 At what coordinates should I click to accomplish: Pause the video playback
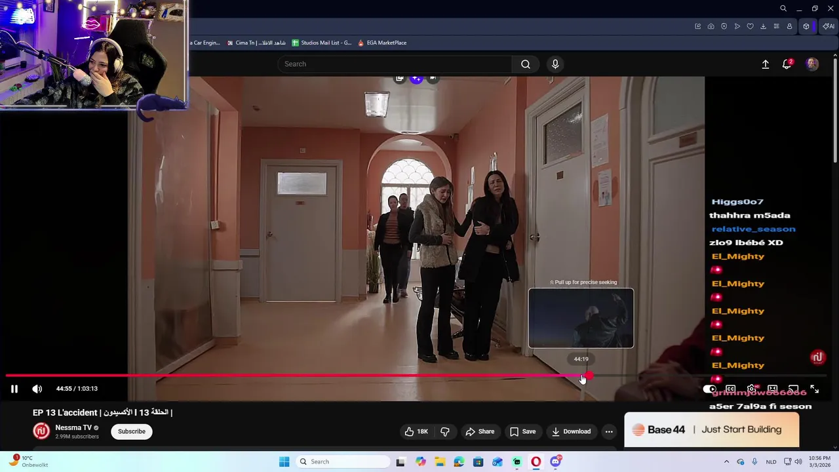(14, 389)
